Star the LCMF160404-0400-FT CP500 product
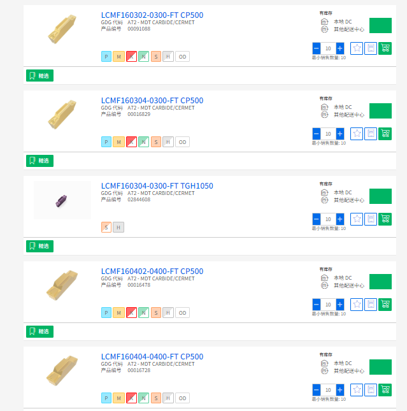Image resolution: width=407 pixels, height=411 pixels. [357, 389]
